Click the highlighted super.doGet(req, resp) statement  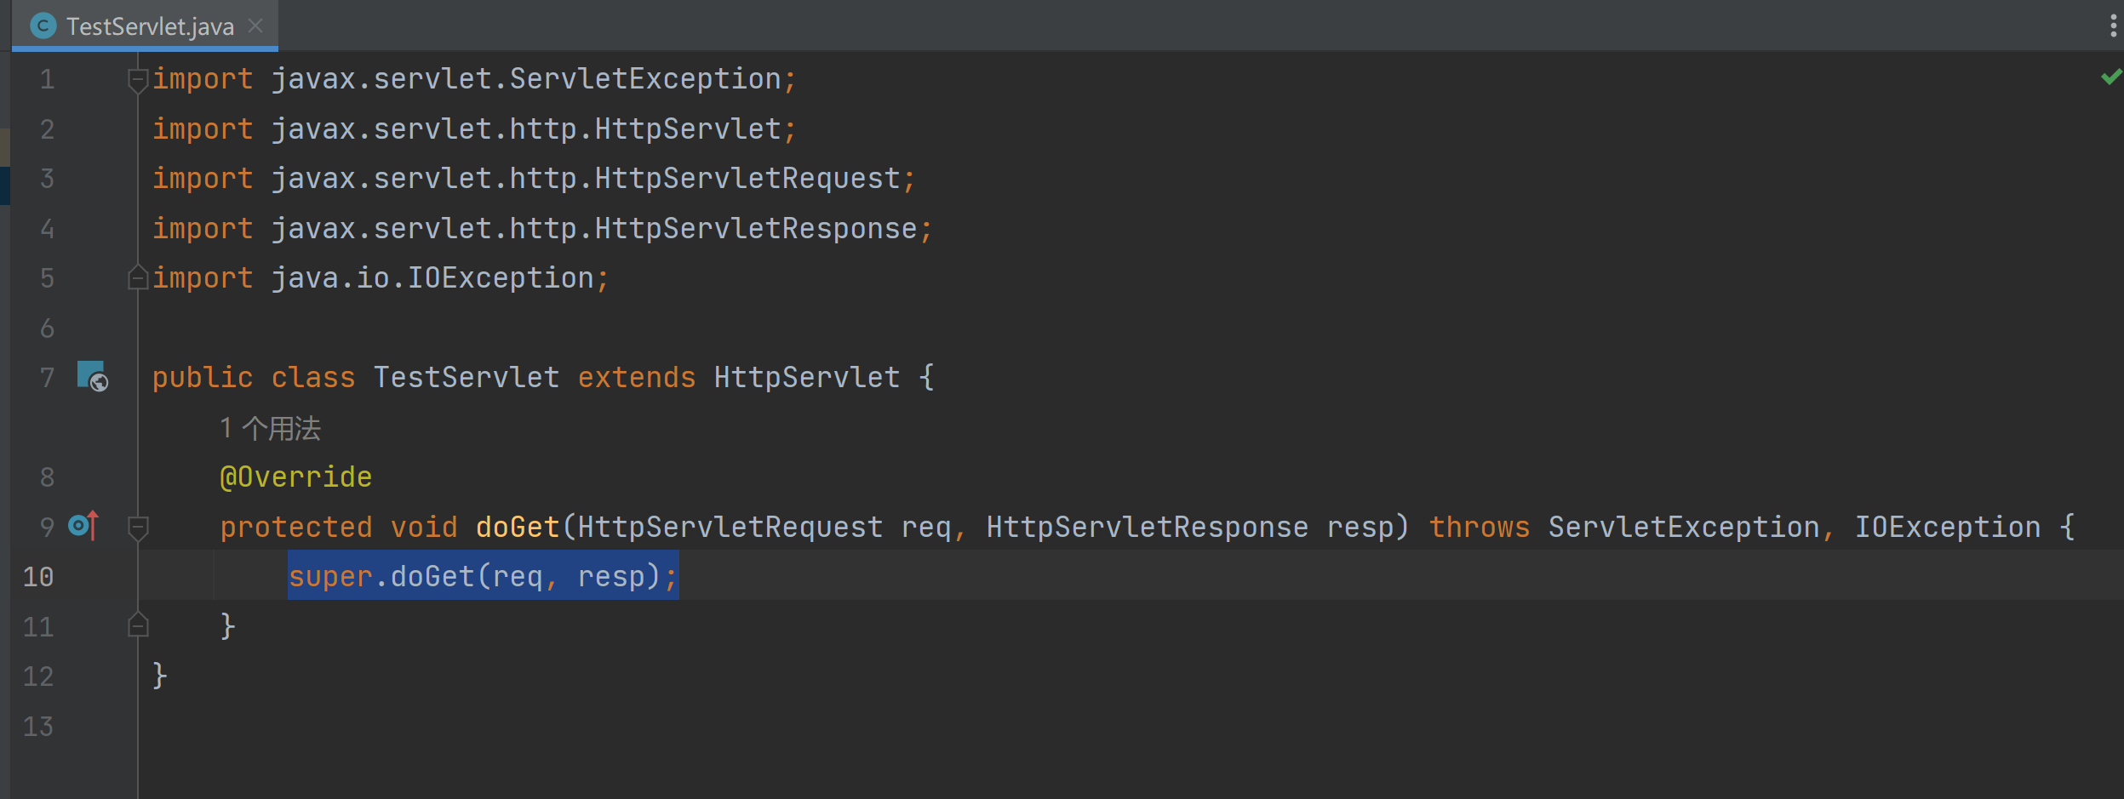click(x=482, y=577)
